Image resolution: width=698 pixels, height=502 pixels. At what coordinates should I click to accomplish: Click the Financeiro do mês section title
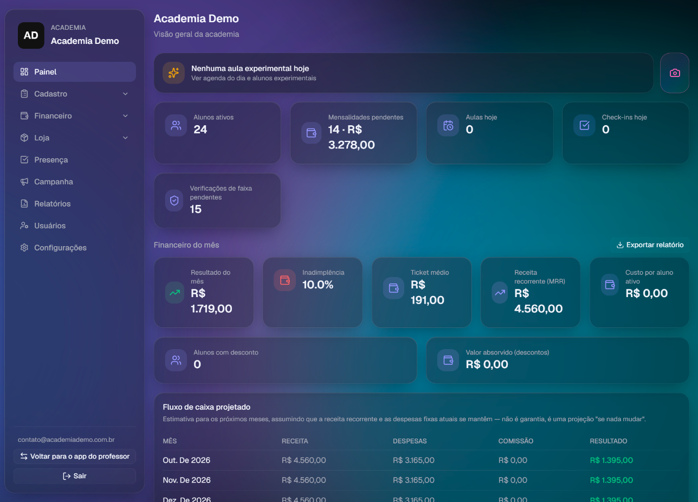(x=186, y=245)
